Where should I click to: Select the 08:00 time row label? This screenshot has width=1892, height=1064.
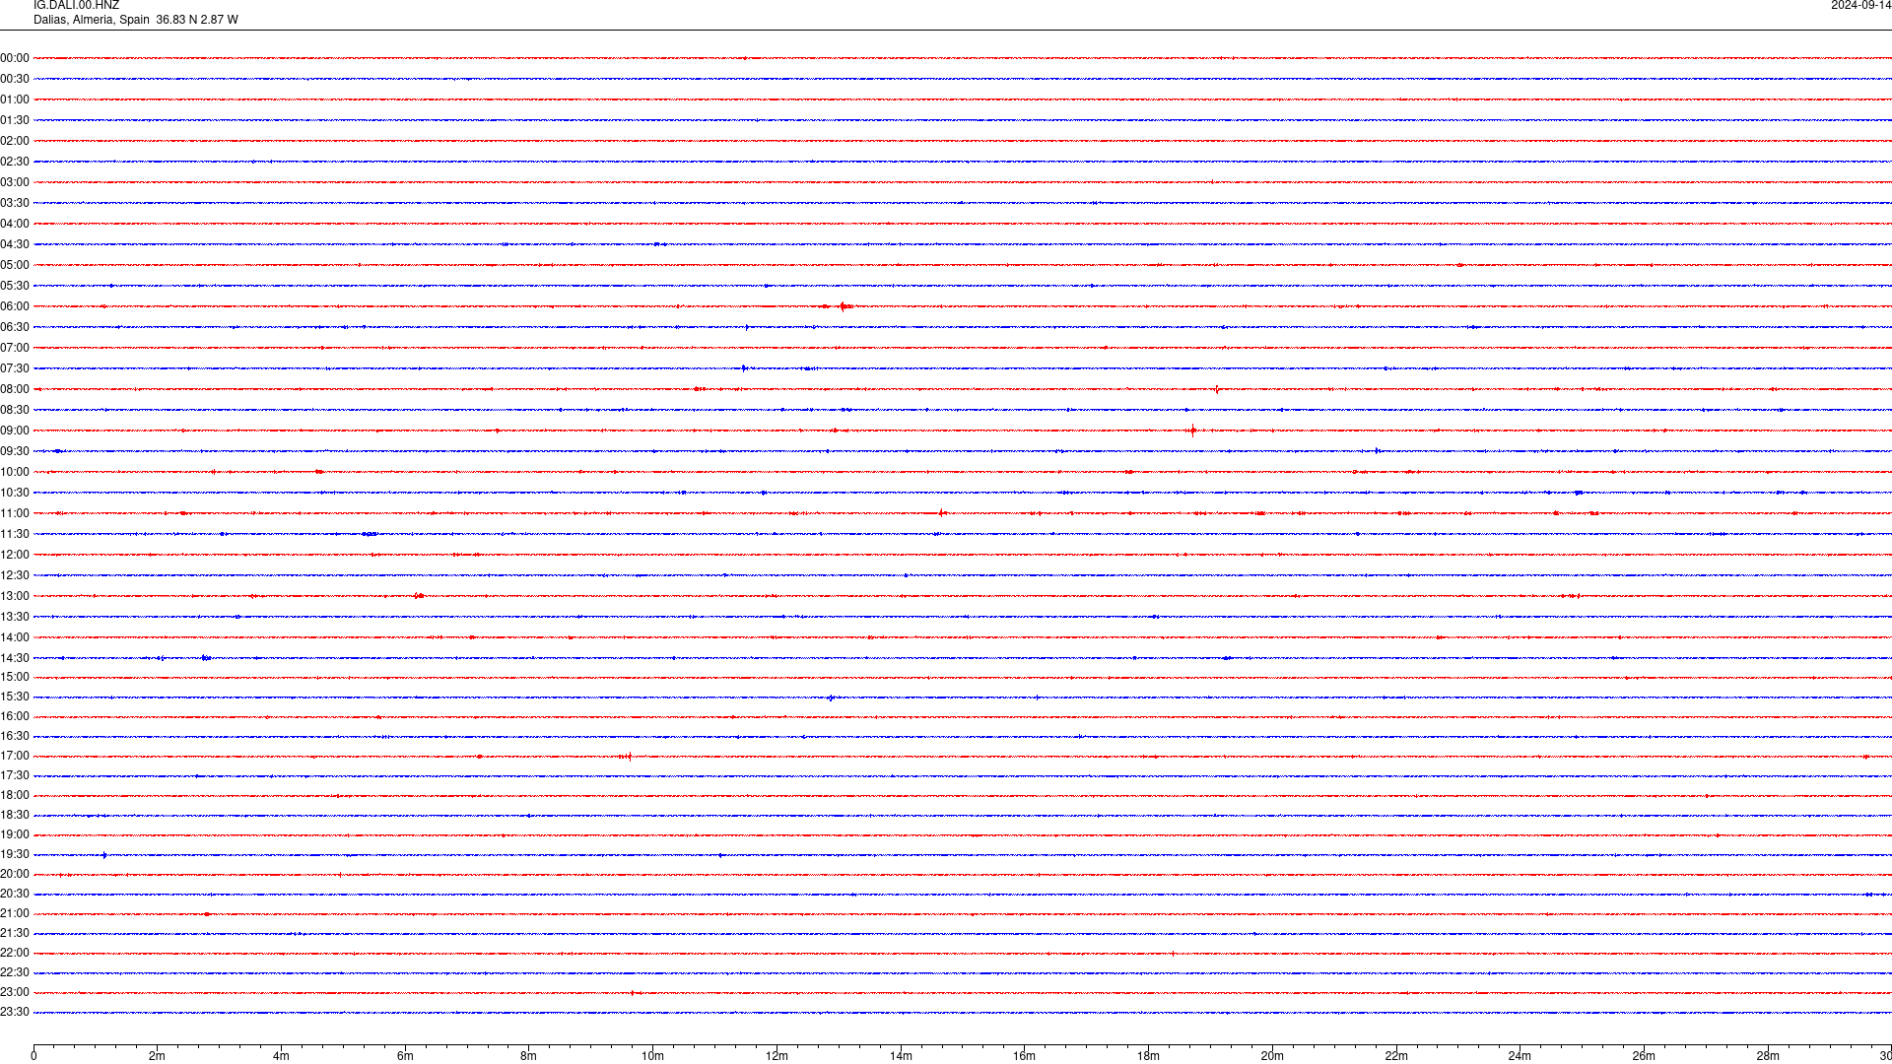(15, 389)
